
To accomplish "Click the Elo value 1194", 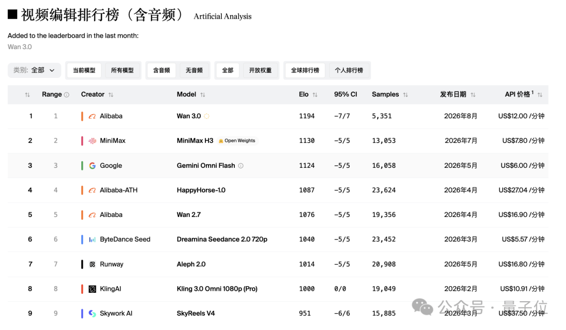I will pyautogui.click(x=307, y=116).
